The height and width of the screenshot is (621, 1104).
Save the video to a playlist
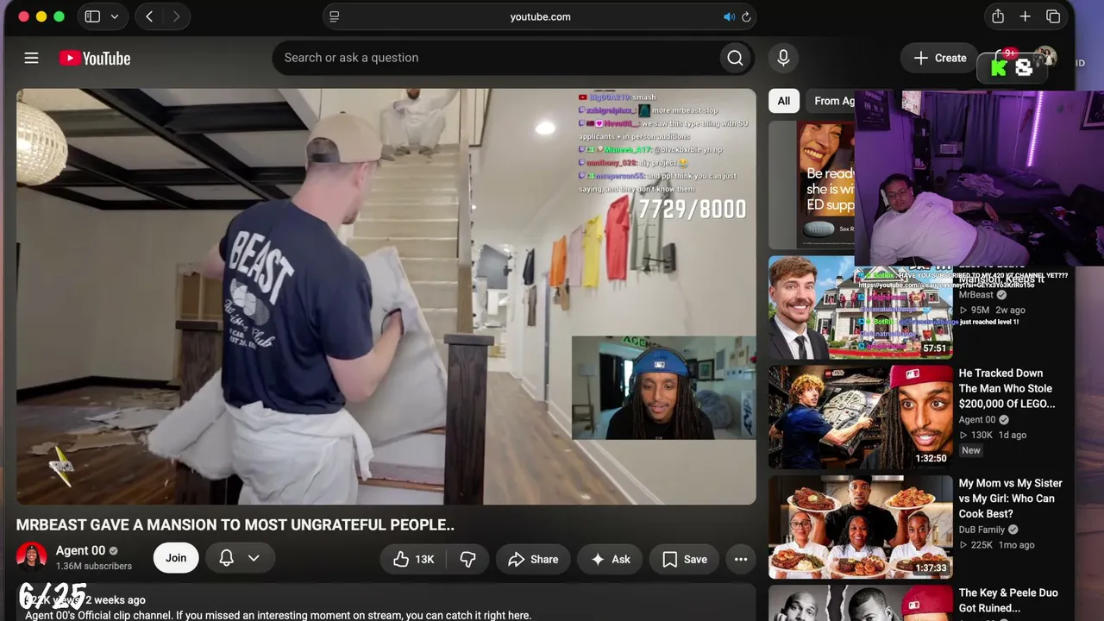click(x=685, y=559)
